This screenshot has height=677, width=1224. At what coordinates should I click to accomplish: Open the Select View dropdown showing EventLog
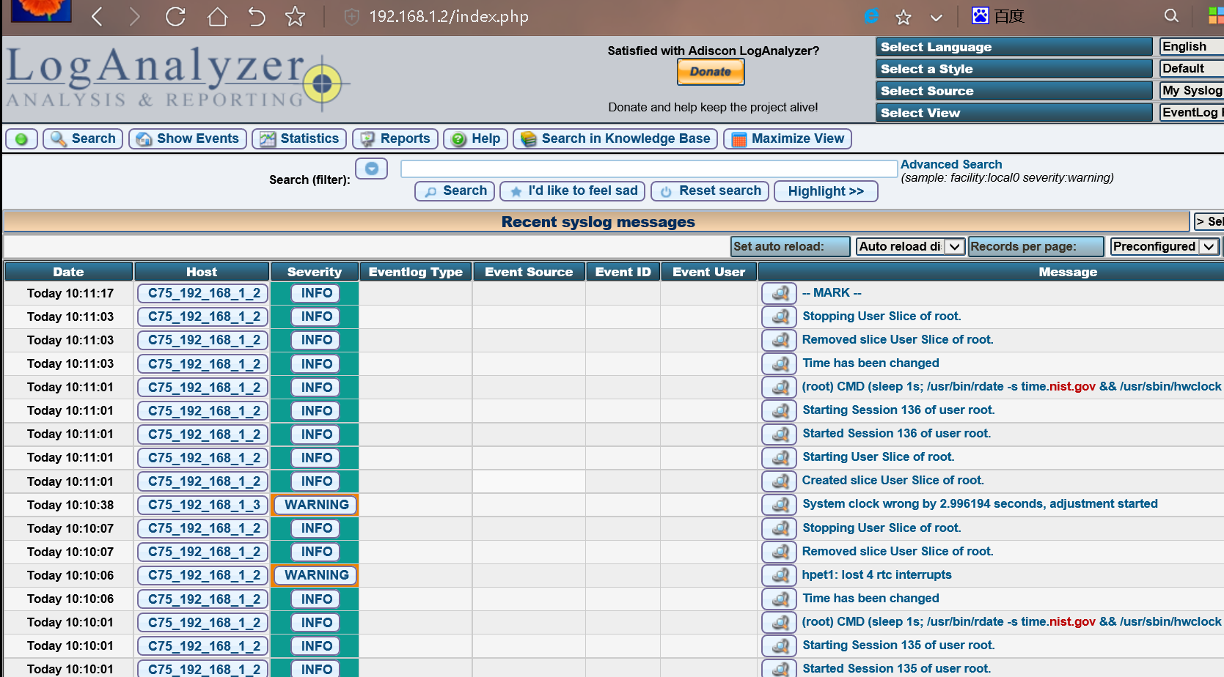pyautogui.click(x=1191, y=112)
